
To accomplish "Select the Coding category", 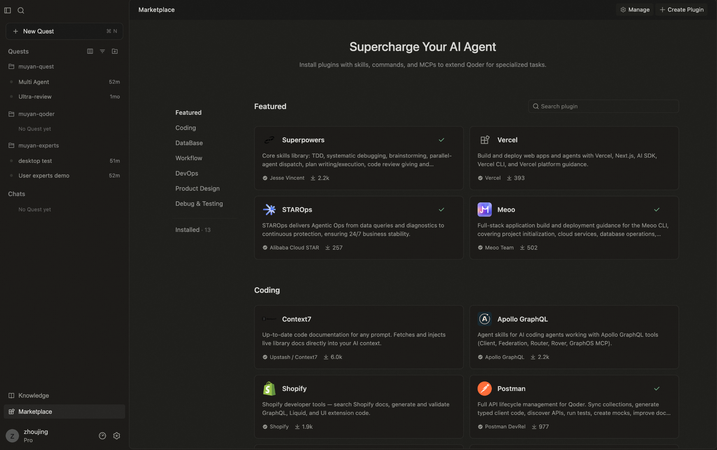I will tap(186, 128).
